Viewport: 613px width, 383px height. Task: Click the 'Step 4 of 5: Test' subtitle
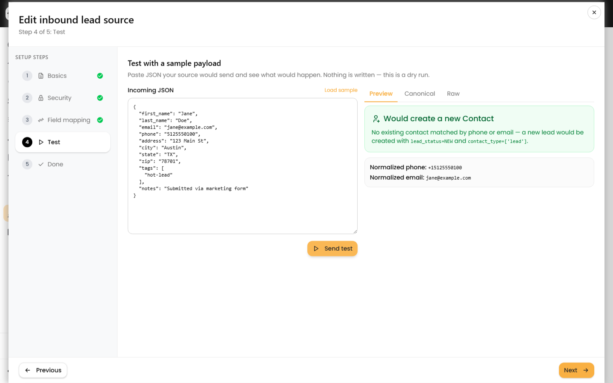click(x=42, y=32)
